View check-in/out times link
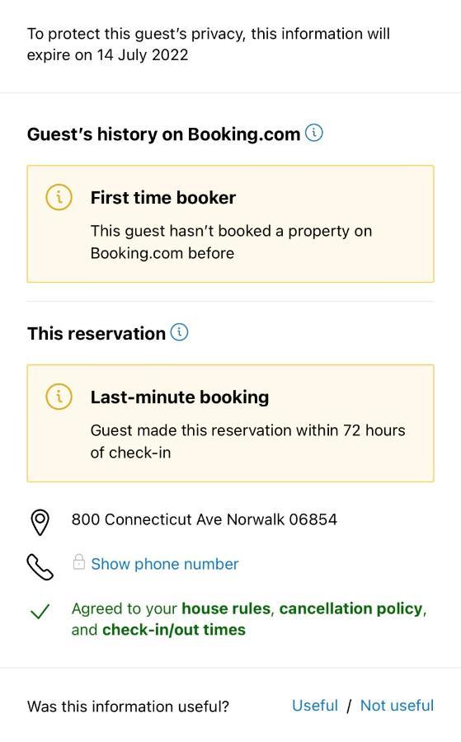The width and height of the screenshot is (461, 742). pos(174,630)
